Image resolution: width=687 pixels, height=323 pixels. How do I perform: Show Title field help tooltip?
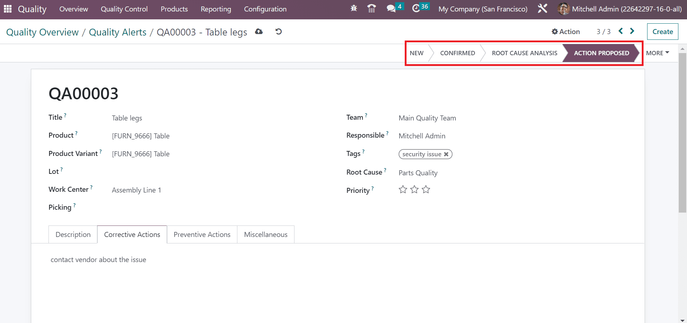65,115
